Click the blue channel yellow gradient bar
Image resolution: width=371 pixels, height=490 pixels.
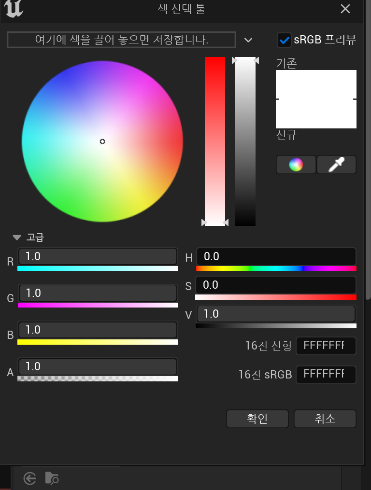pyautogui.click(x=98, y=342)
